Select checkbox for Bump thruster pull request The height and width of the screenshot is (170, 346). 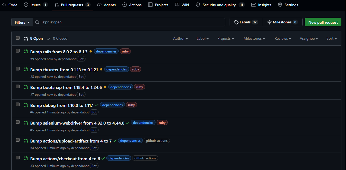(x=18, y=69)
